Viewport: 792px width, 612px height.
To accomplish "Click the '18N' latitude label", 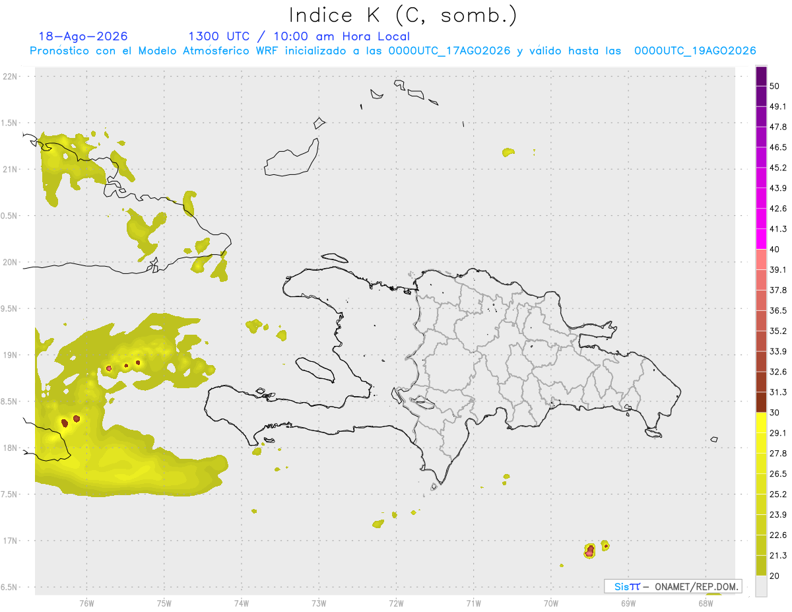I will click(11, 448).
